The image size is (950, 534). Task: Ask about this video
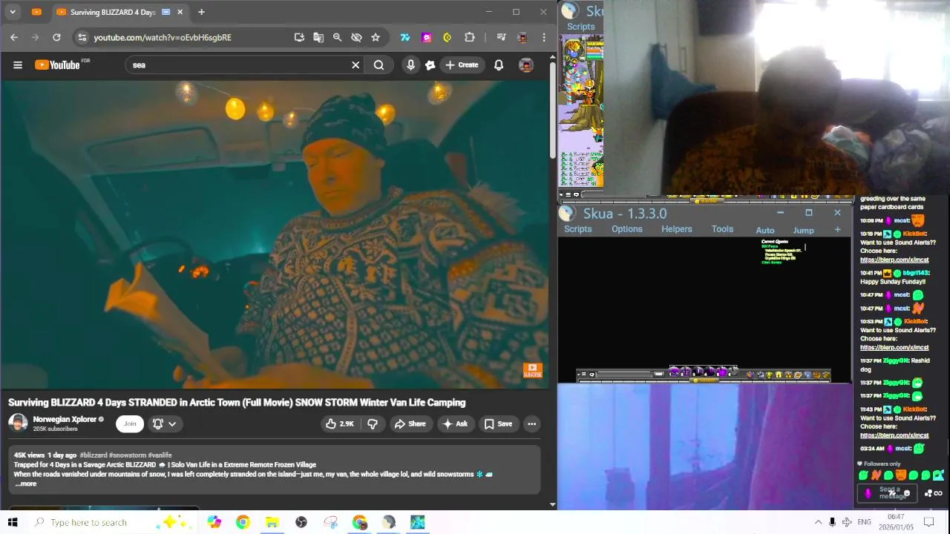455,423
